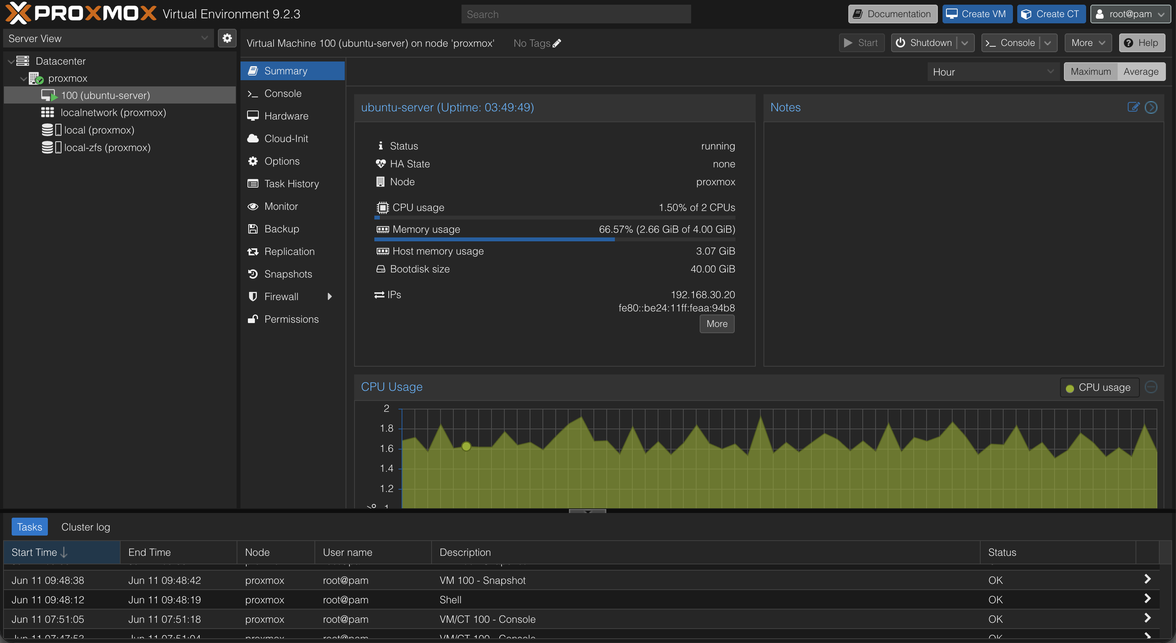The image size is (1176, 643).
Task: Open the More actions dropdown
Action: 1088,43
